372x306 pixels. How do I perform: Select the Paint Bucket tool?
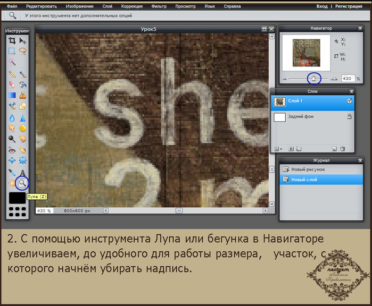[23, 84]
